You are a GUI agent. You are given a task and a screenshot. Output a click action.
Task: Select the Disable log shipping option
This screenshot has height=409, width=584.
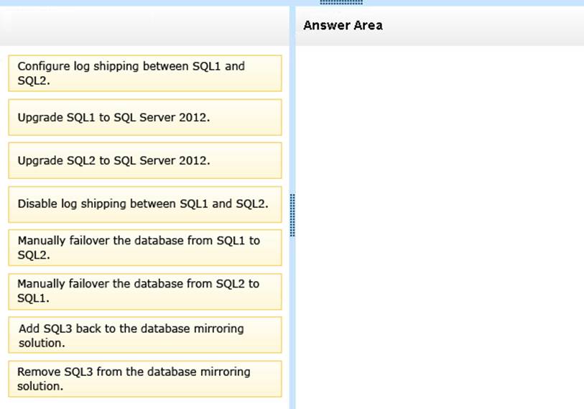tap(144, 204)
